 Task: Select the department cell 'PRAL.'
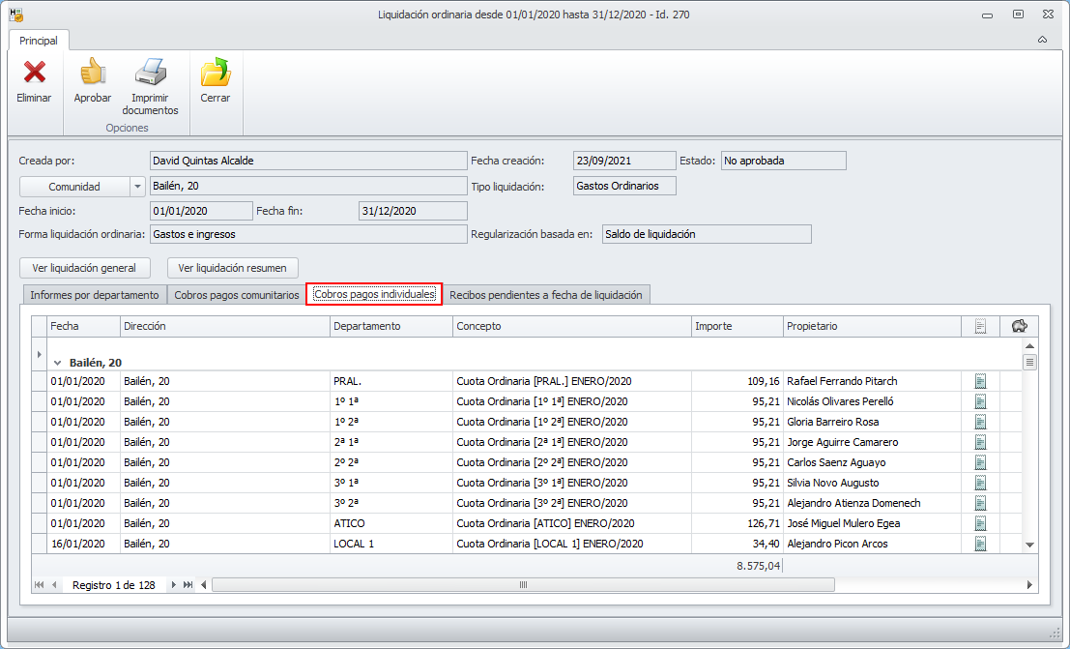391,381
